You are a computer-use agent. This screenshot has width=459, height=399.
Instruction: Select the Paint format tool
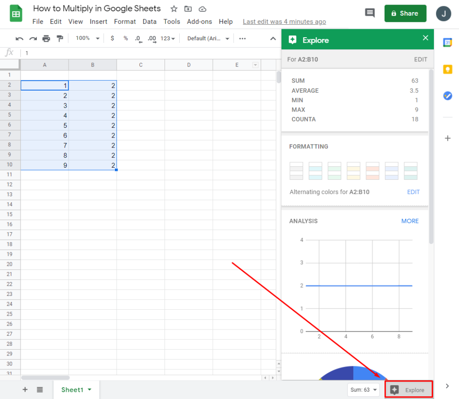pyautogui.click(x=60, y=38)
